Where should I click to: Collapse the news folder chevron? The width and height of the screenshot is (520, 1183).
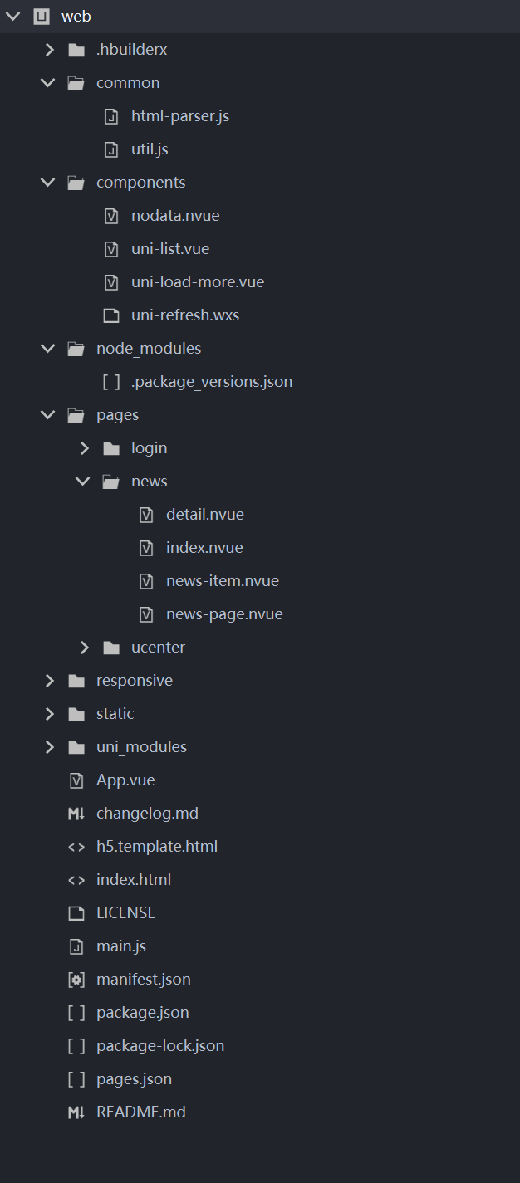click(83, 482)
